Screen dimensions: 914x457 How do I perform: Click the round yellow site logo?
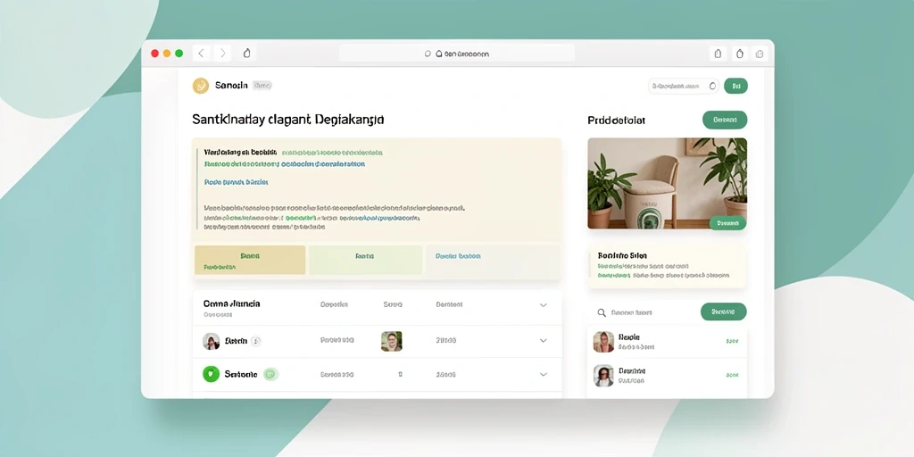click(201, 86)
